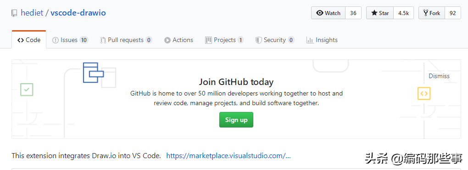Click the Issues tab exclamation icon
468x170 pixels.
[55, 40]
